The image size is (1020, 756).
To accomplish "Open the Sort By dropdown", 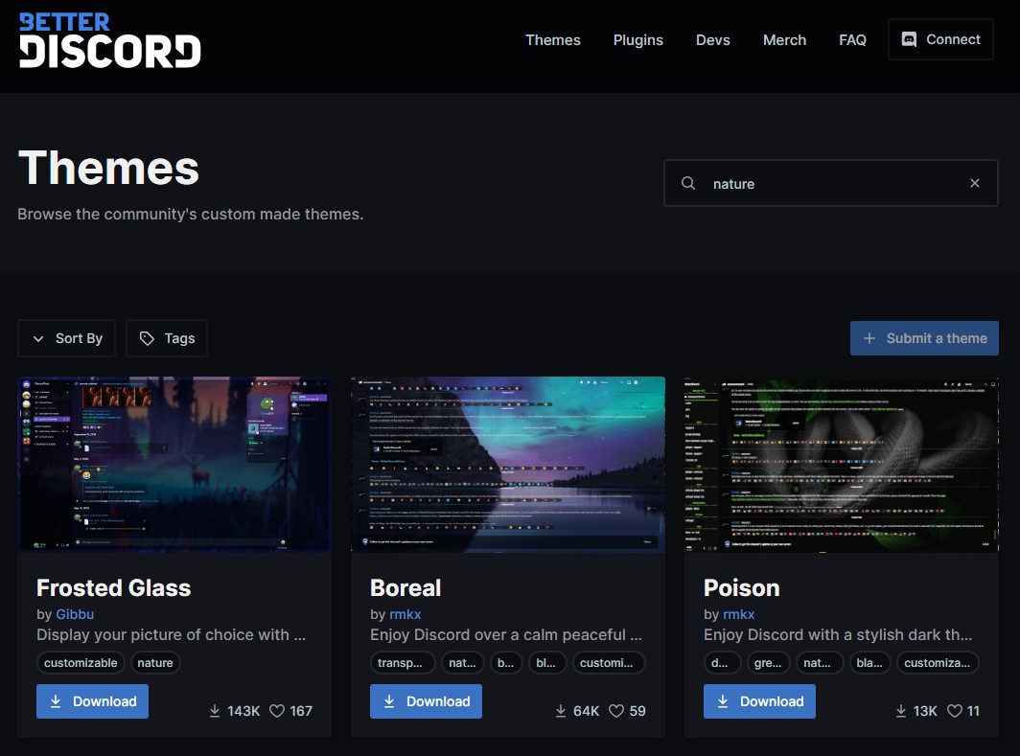I will click(66, 338).
